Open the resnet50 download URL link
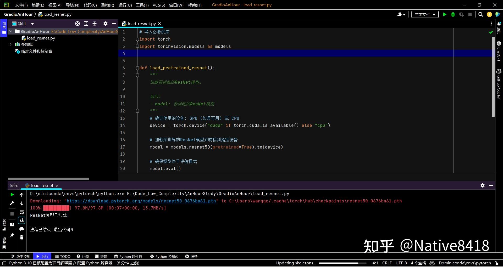This screenshot has height=267, width=503. pyautogui.click(x=141, y=201)
